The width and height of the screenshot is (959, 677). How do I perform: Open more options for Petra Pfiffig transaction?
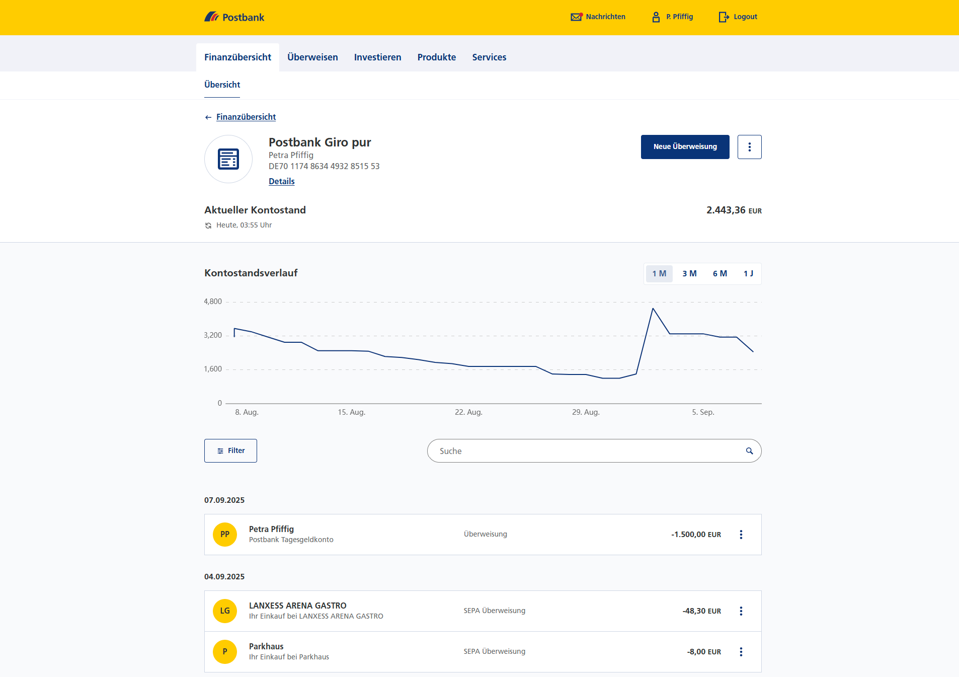pyautogui.click(x=741, y=535)
